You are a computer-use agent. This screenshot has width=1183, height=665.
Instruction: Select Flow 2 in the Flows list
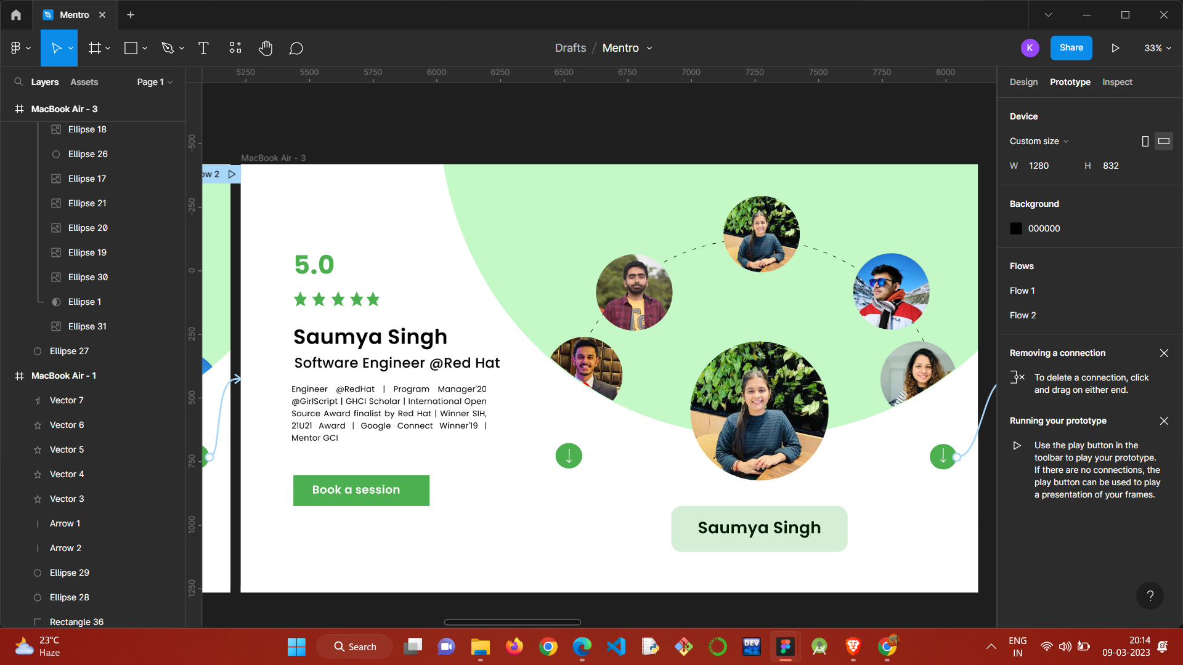click(1023, 315)
